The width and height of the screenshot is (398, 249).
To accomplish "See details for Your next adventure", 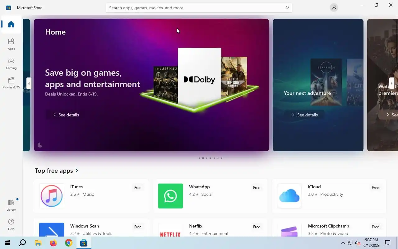I will pos(305,115).
